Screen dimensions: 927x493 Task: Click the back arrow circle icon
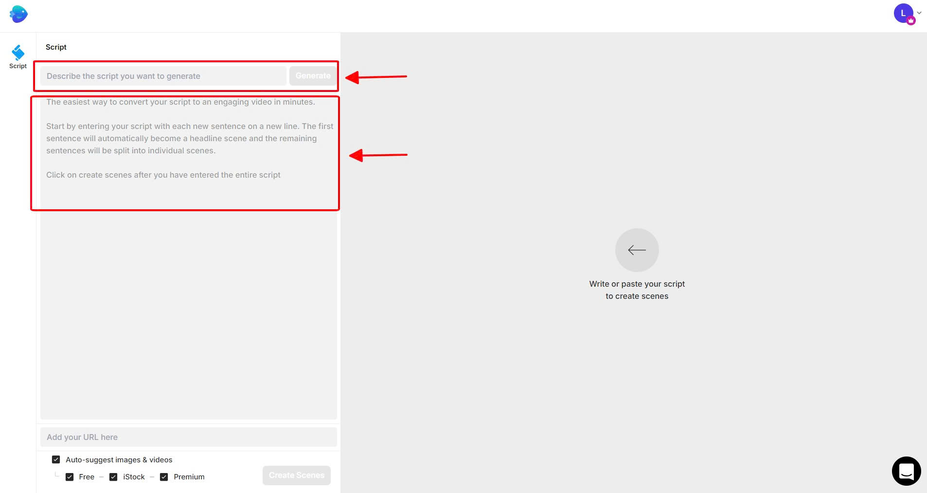[637, 250]
